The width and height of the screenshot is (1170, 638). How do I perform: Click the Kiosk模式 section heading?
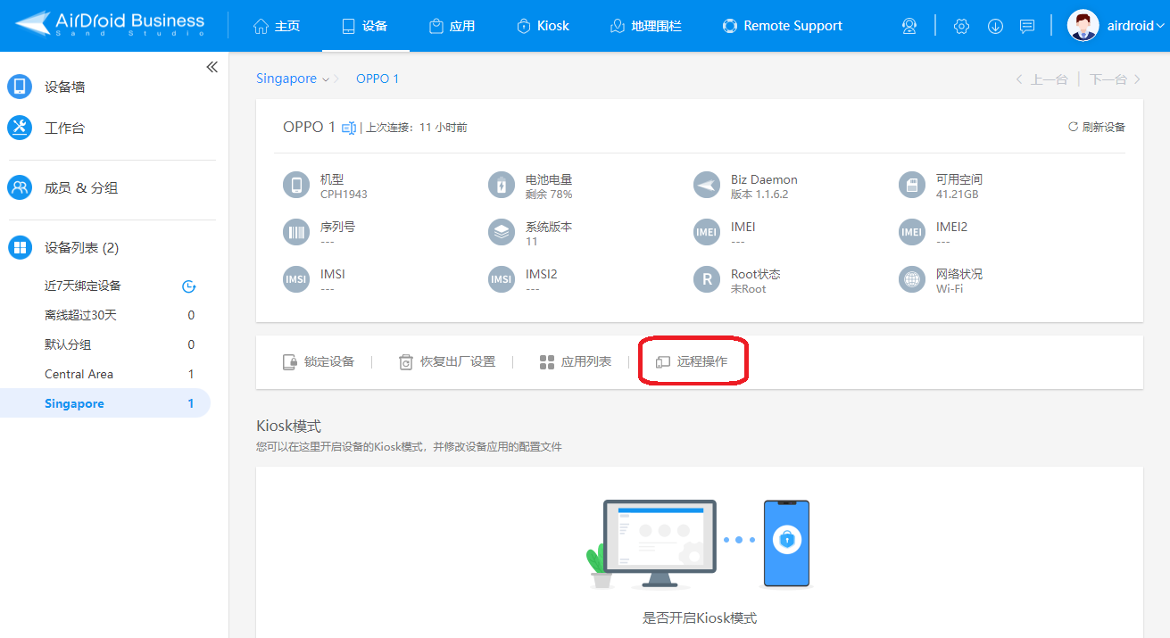click(x=288, y=426)
